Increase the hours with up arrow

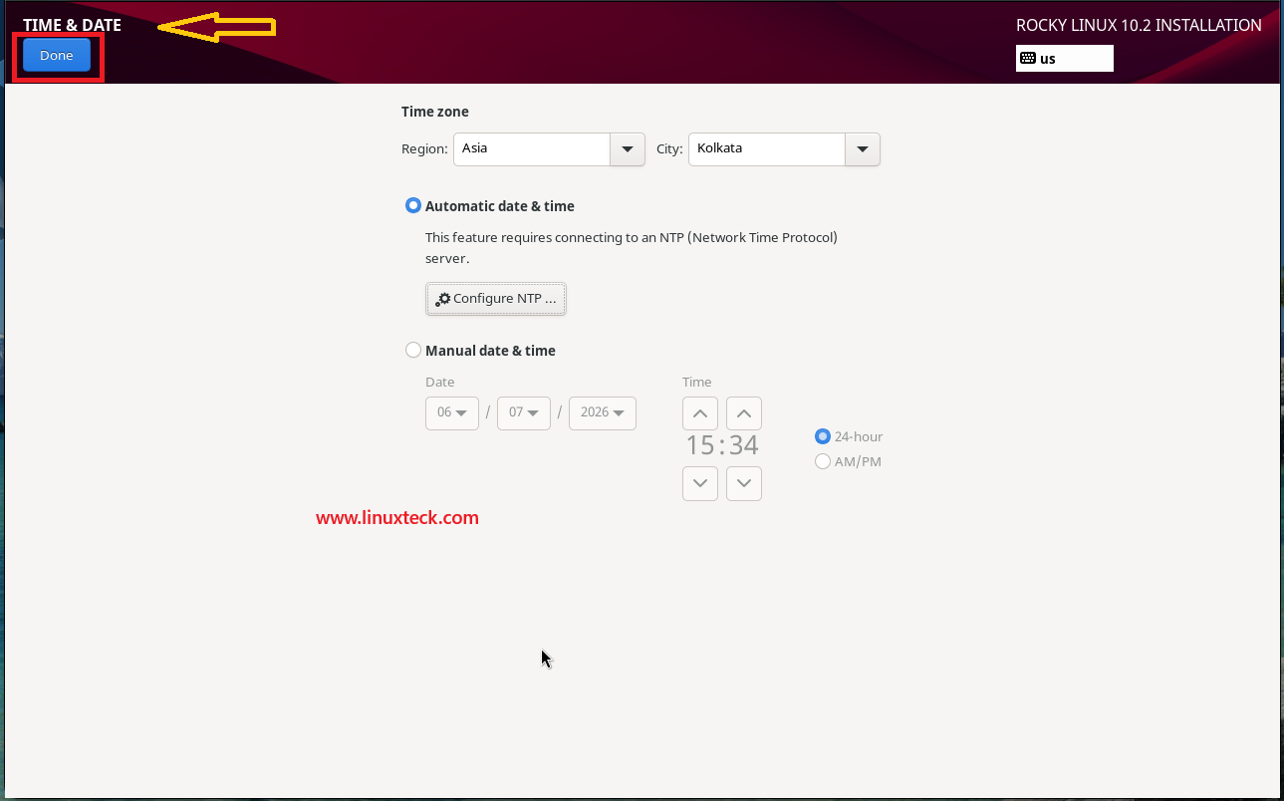(x=700, y=413)
